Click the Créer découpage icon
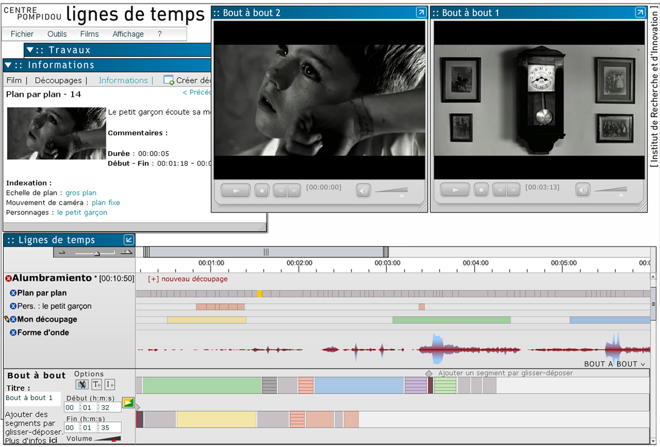 point(168,80)
